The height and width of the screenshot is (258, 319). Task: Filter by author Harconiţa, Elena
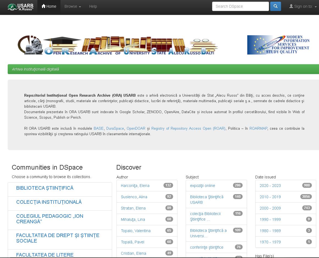135,186
